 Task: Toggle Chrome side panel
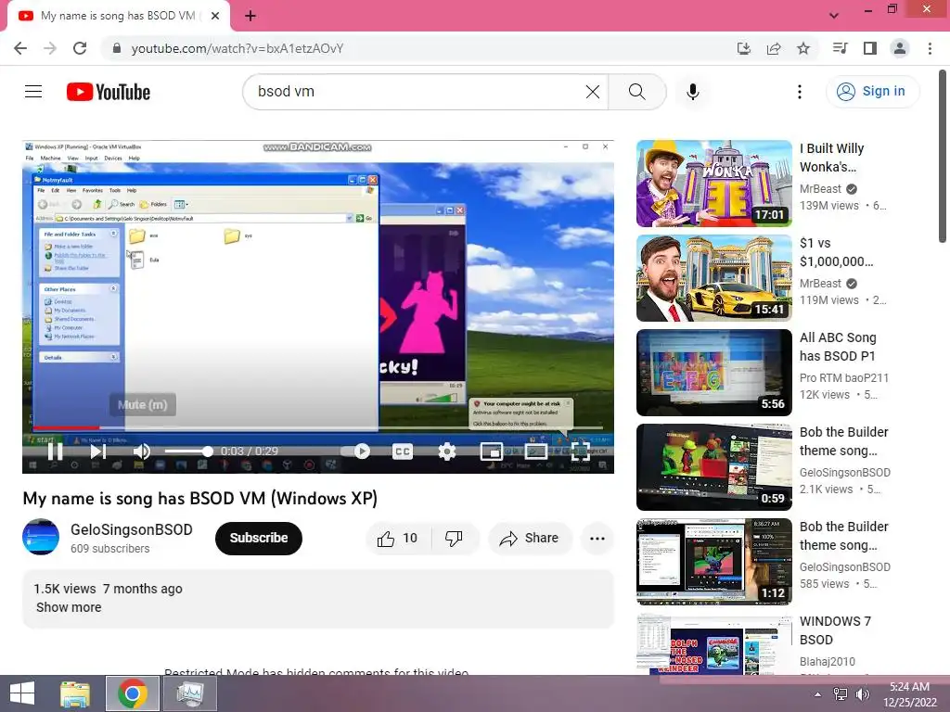tap(870, 48)
